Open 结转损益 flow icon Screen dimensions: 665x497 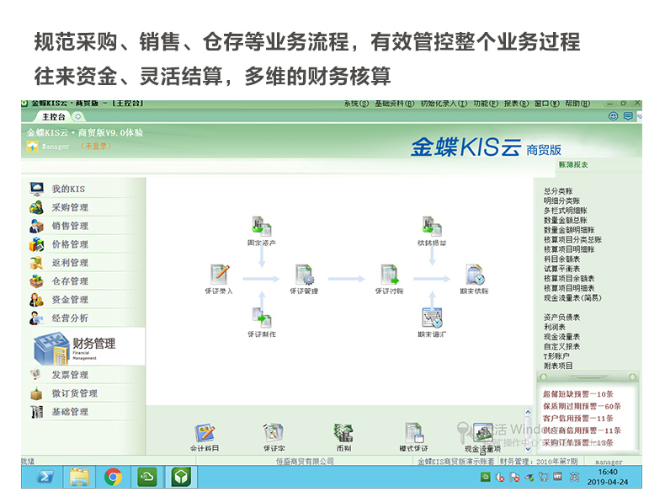[432, 232]
